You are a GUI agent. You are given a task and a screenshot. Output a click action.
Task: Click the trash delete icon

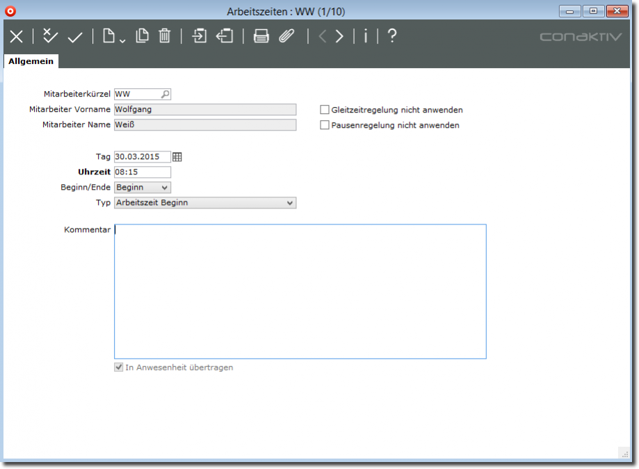(165, 36)
